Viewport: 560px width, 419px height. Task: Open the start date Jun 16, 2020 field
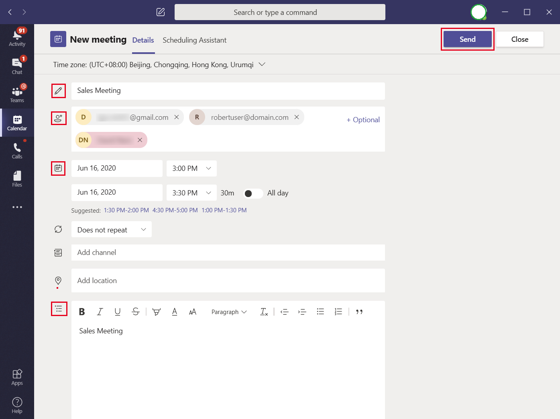pyautogui.click(x=117, y=168)
